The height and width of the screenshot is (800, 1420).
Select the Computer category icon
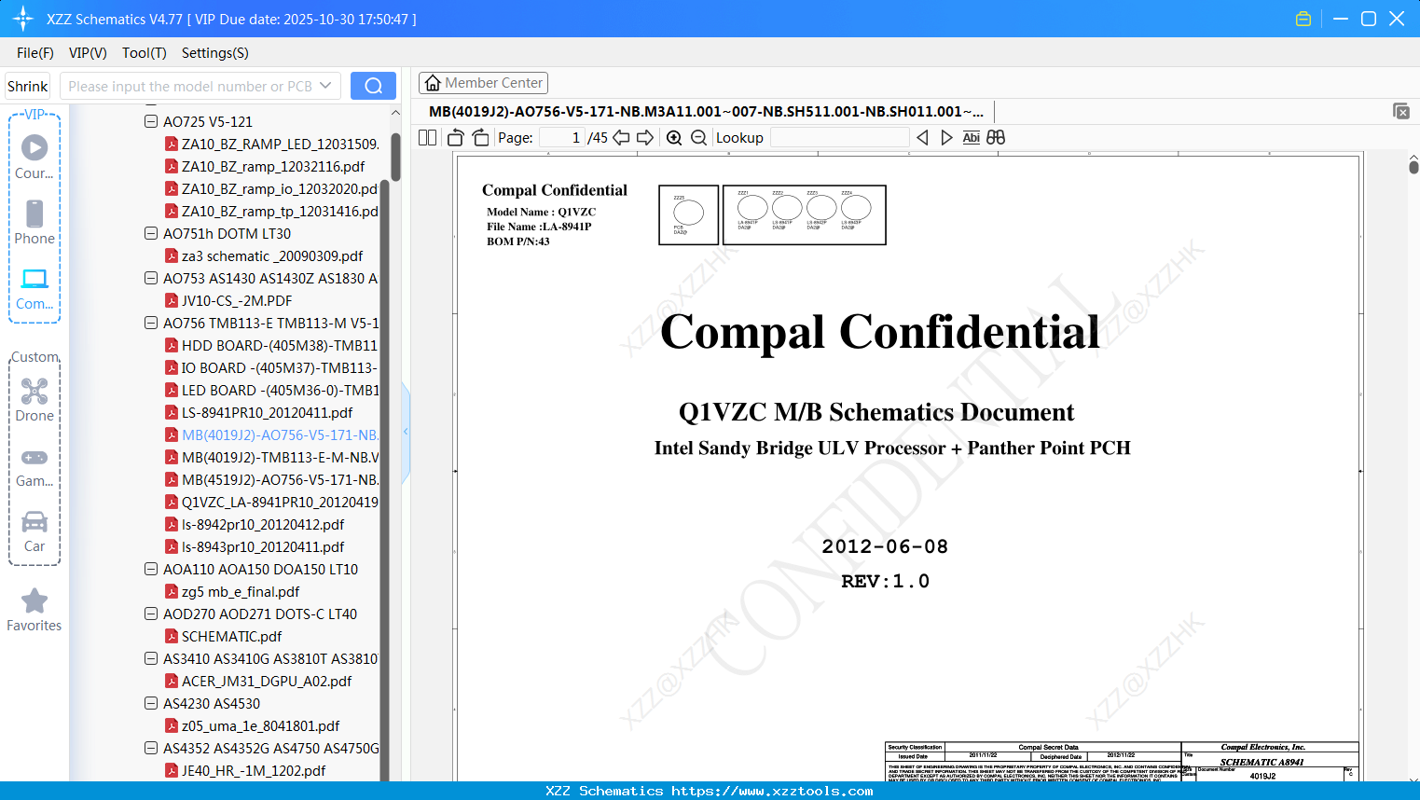[34, 288]
